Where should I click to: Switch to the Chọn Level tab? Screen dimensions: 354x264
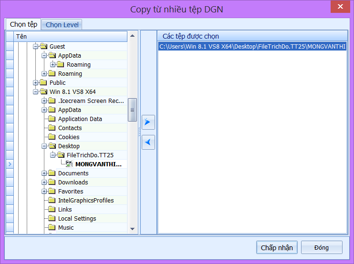tap(62, 25)
